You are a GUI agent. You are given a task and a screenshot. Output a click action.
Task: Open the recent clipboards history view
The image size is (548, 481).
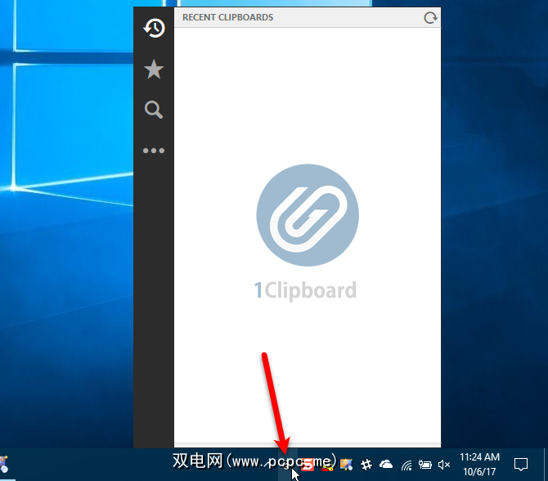click(154, 28)
